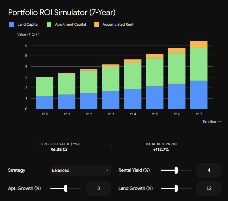Click the Rental Yield value field showing 4
Viewport: 228px width, 201px height.
(x=209, y=170)
